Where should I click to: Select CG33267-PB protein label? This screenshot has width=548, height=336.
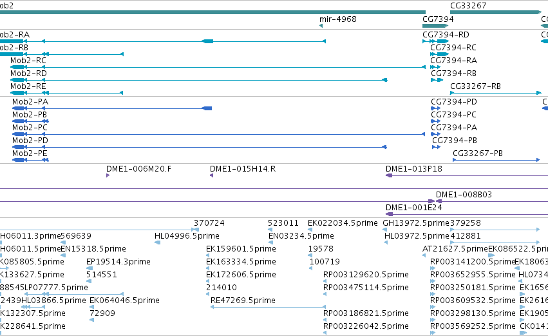(x=477, y=153)
